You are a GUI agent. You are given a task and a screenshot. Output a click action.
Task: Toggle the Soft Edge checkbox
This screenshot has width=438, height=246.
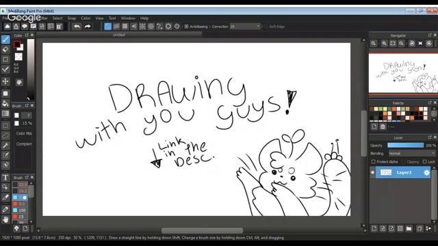click(266, 27)
